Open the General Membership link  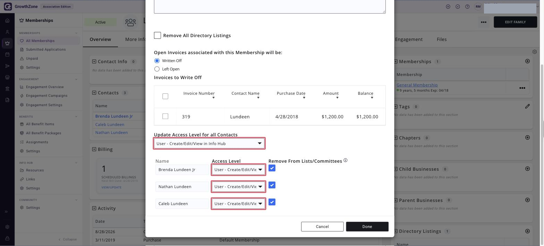coord(417,85)
